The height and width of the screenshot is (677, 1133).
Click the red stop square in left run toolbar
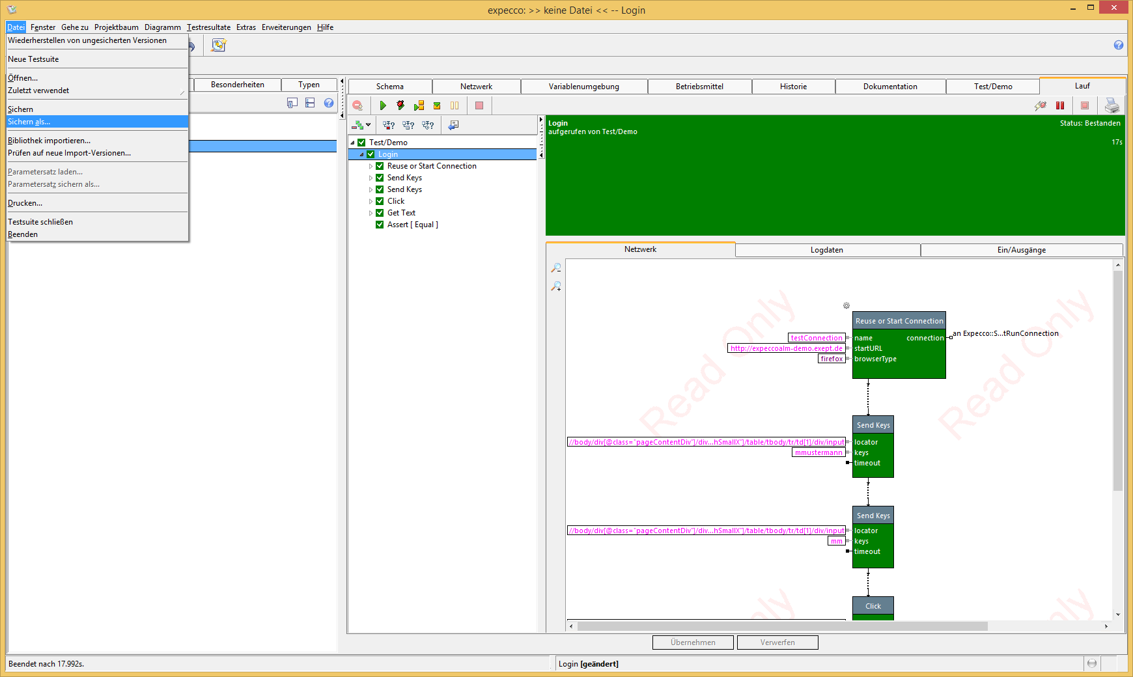tap(479, 105)
